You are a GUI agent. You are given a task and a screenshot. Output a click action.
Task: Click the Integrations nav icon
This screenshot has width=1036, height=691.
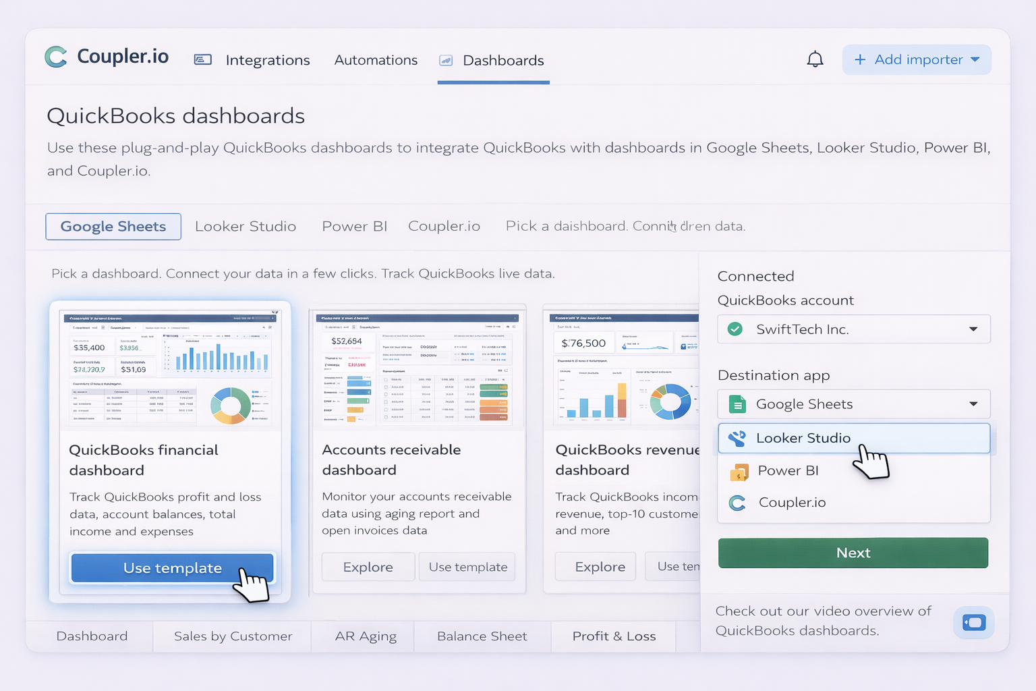203,60
